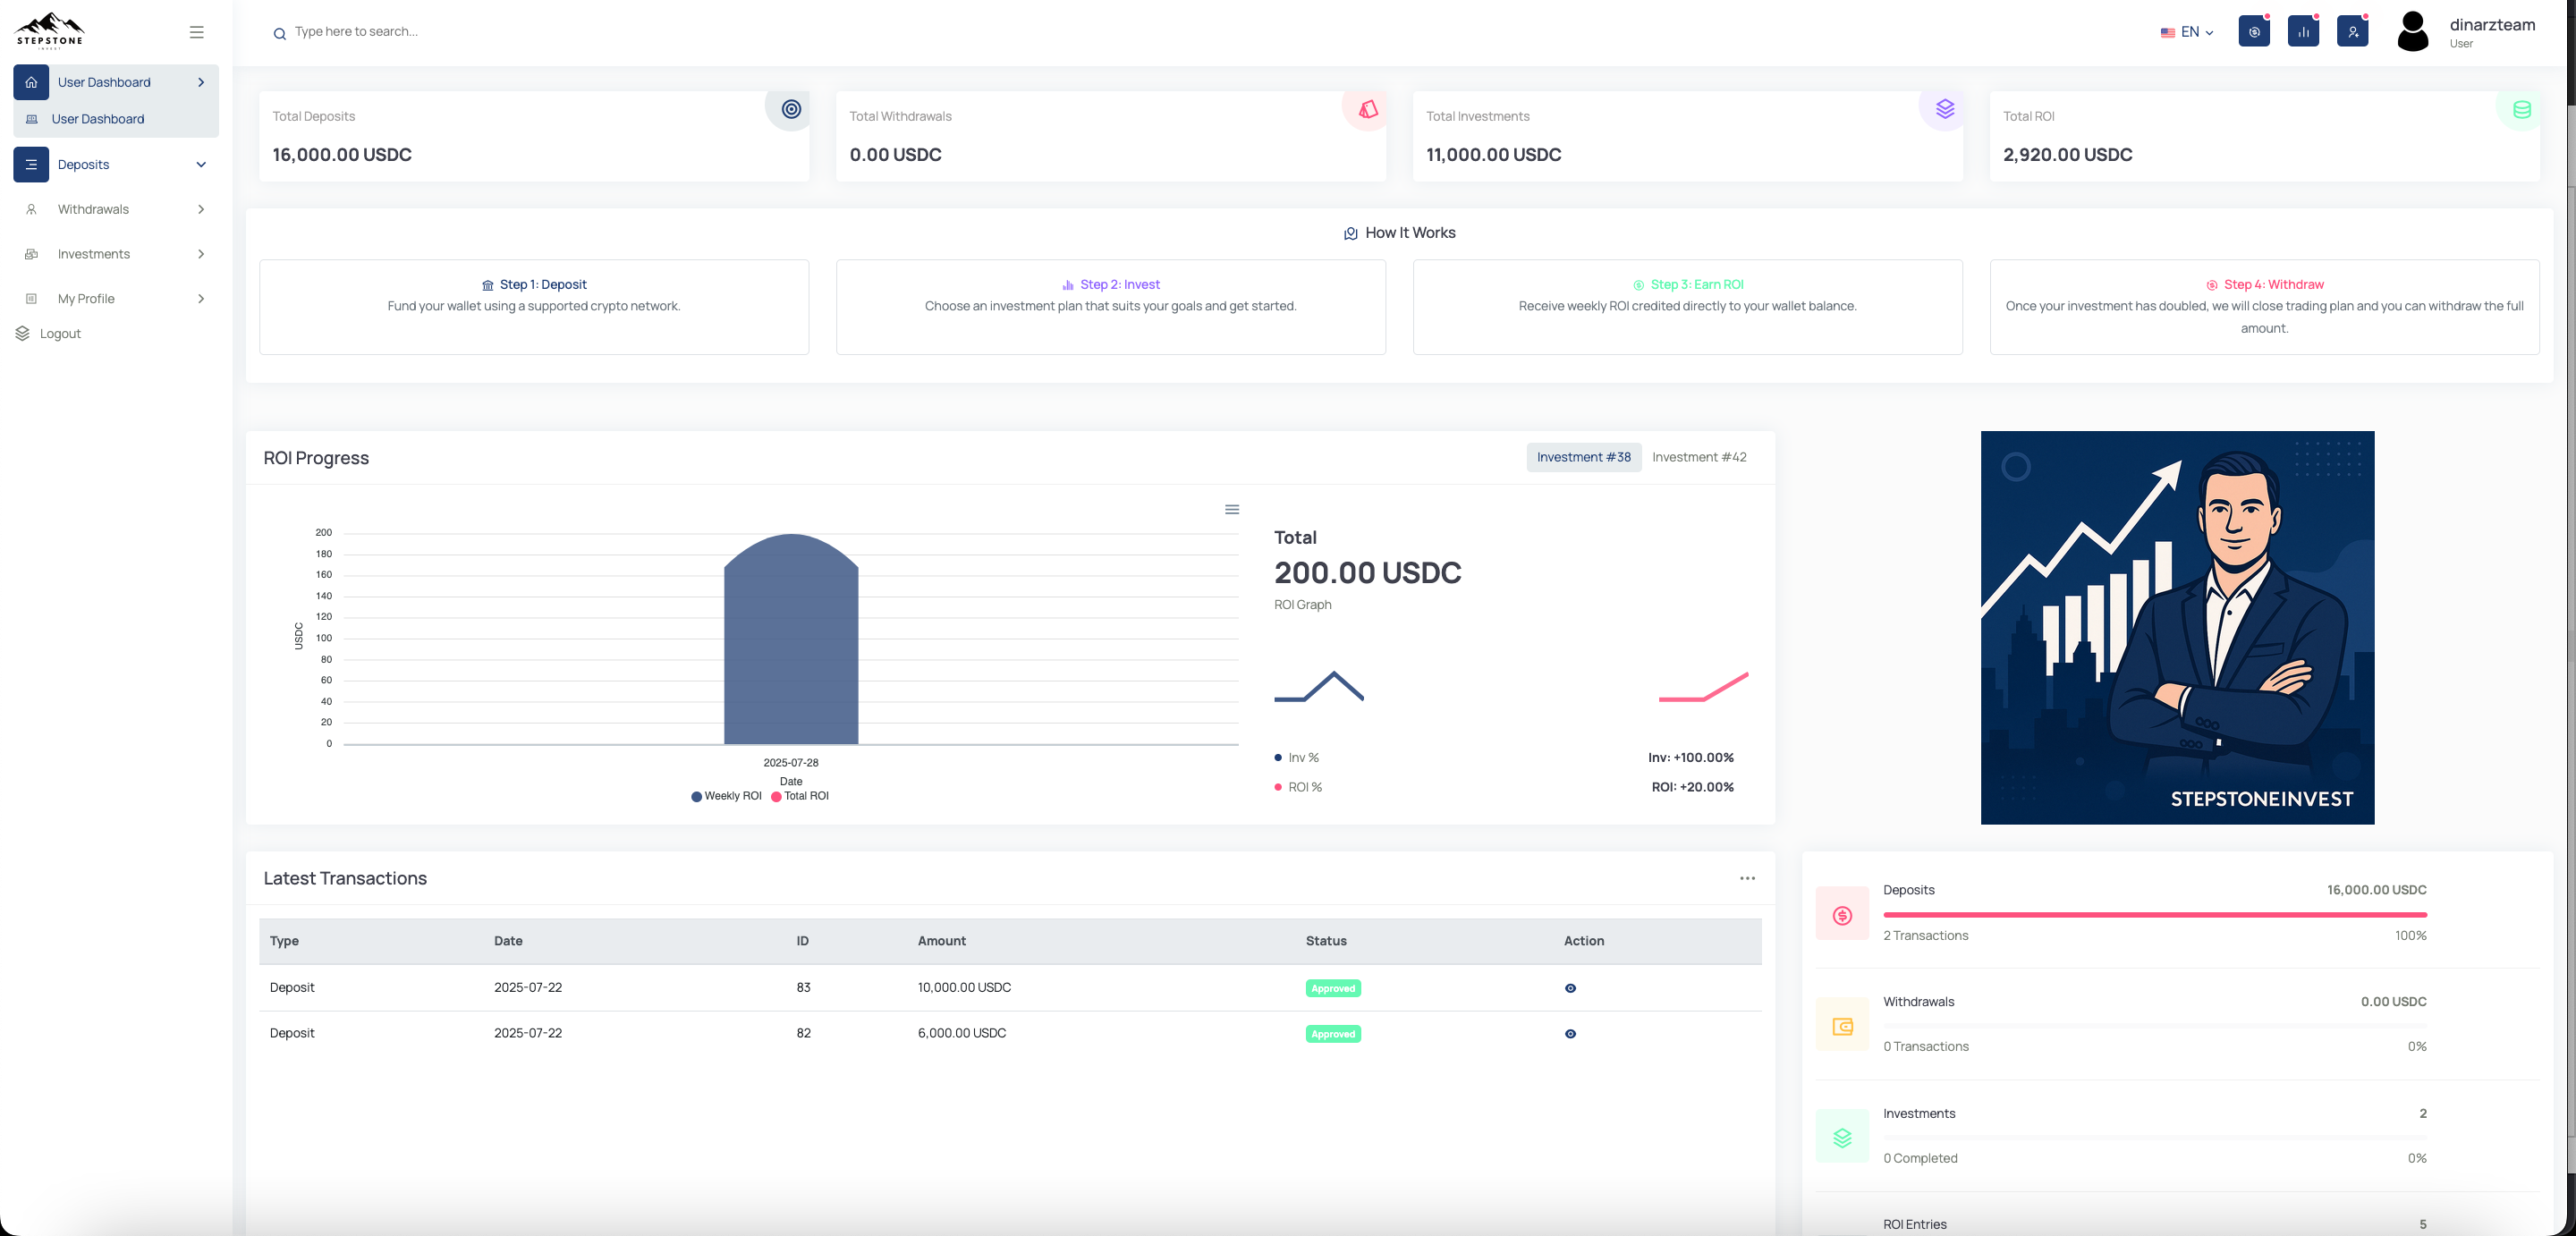
Task: View details of the 6,000.00 USDC deposit
Action: pos(1570,1034)
